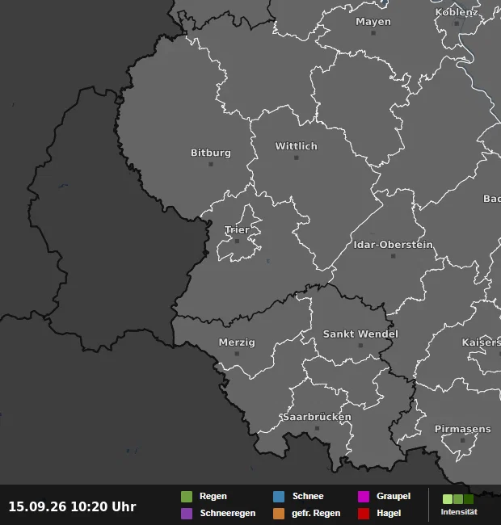Click the Koblenz city label
Image resolution: width=501 pixels, height=525 pixels.
coord(456,12)
